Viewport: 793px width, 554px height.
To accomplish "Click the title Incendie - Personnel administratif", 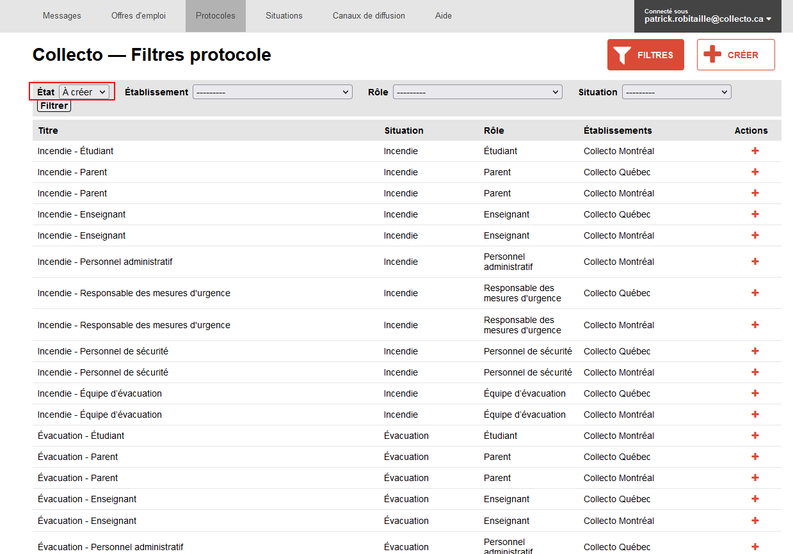I will pyautogui.click(x=105, y=262).
